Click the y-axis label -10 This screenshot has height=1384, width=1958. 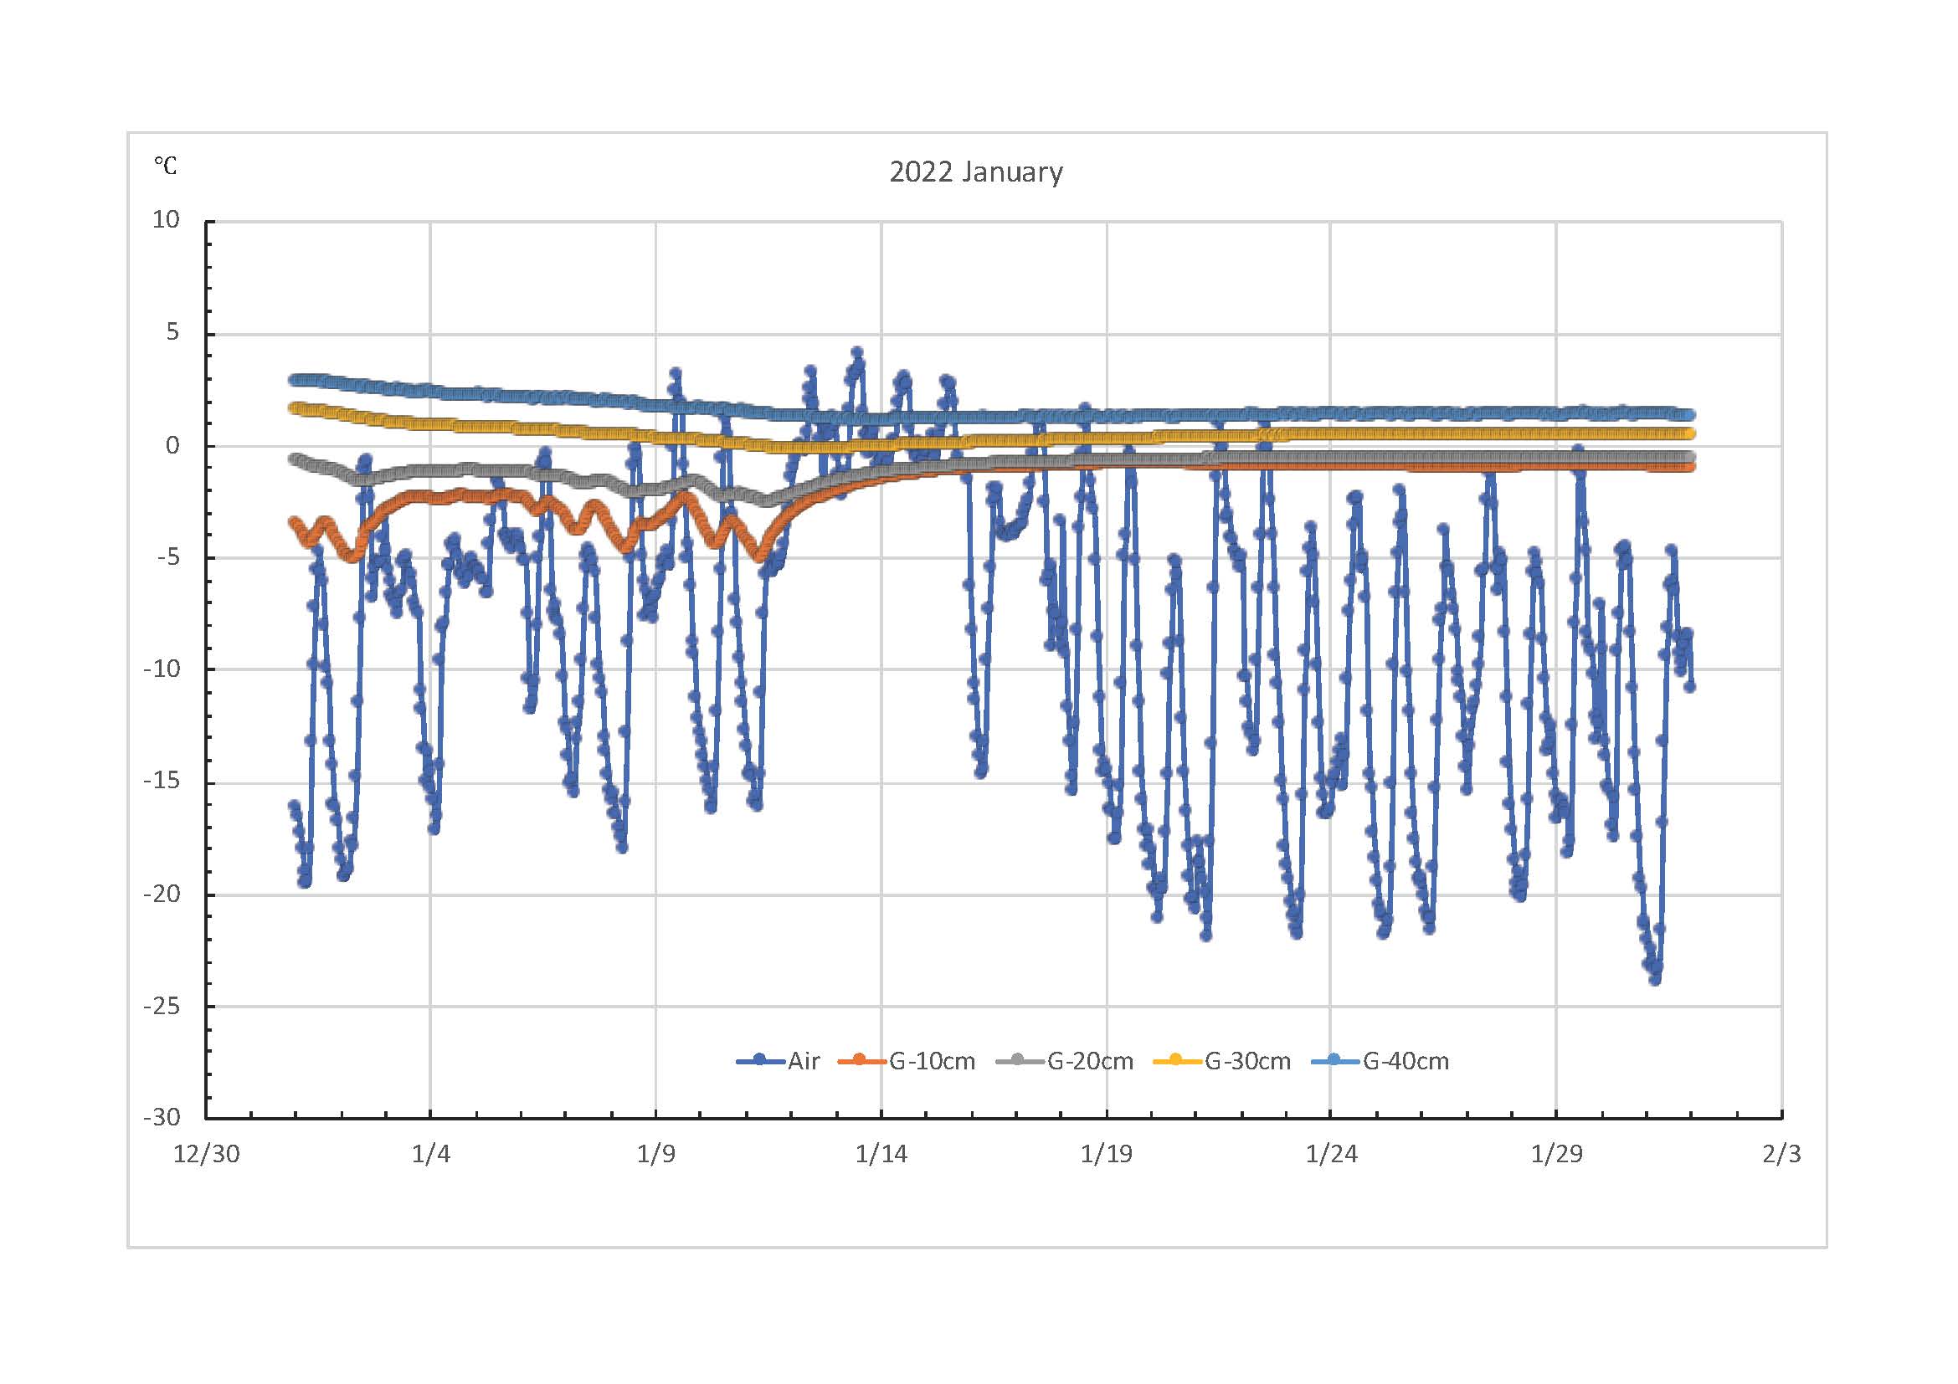point(162,669)
